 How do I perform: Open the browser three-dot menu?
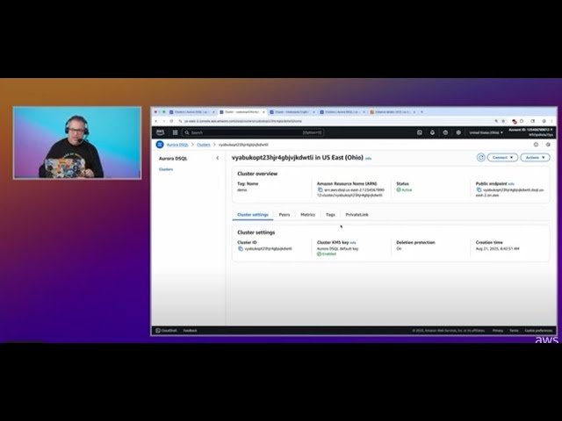(552, 121)
